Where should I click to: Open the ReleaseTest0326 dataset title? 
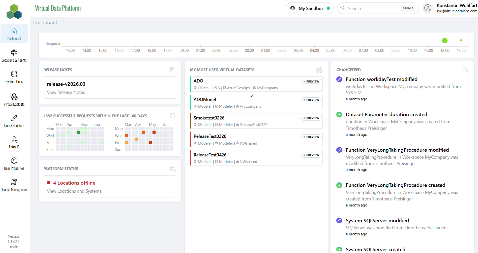coord(210,136)
